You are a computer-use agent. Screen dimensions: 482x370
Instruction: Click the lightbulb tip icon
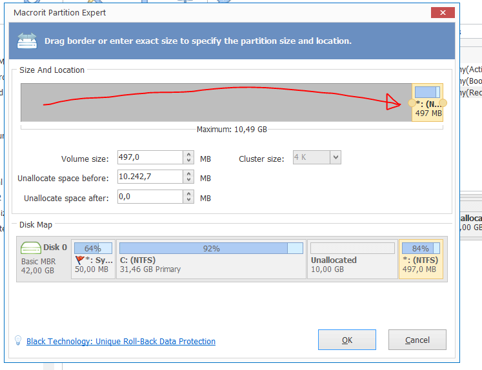(18, 340)
